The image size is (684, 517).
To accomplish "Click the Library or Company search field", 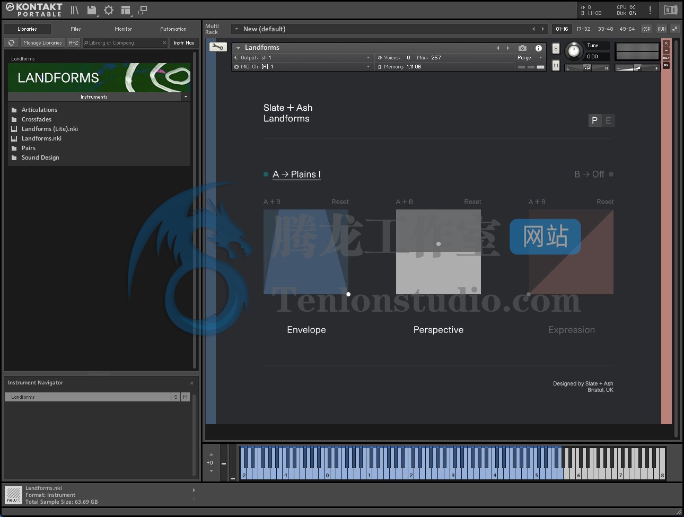I will (124, 43).
